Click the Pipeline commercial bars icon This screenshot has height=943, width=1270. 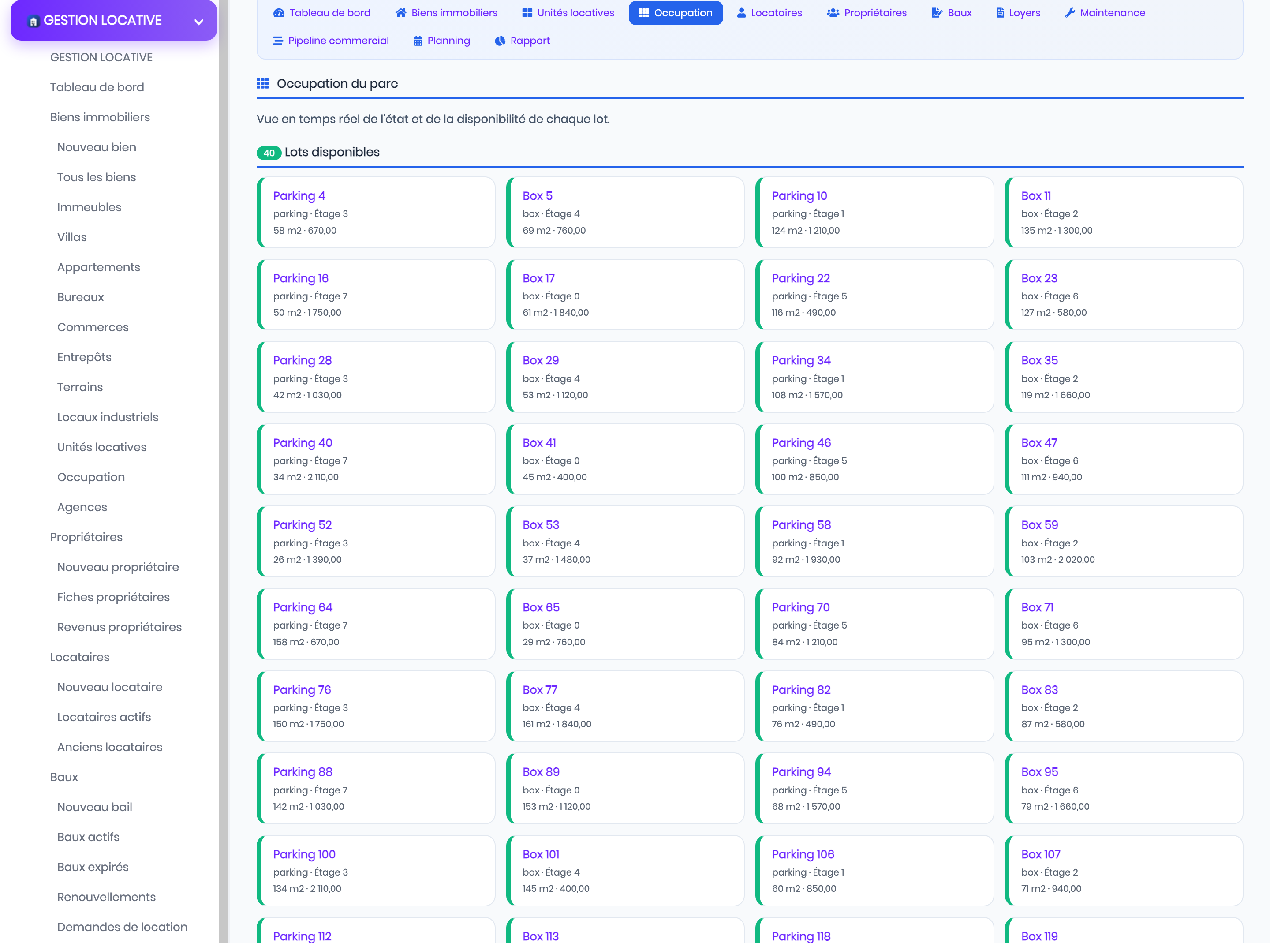click(x=278, y=41)
